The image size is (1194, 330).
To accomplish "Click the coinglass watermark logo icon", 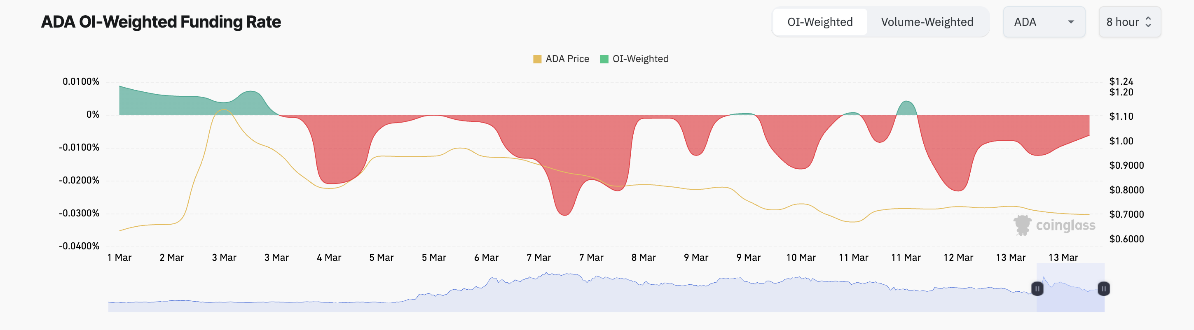I will click(x=1022, y=225).
